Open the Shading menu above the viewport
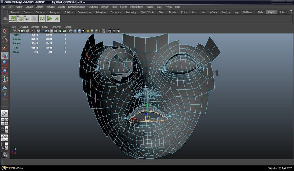The image size is (294, 171). pos(24,27)
